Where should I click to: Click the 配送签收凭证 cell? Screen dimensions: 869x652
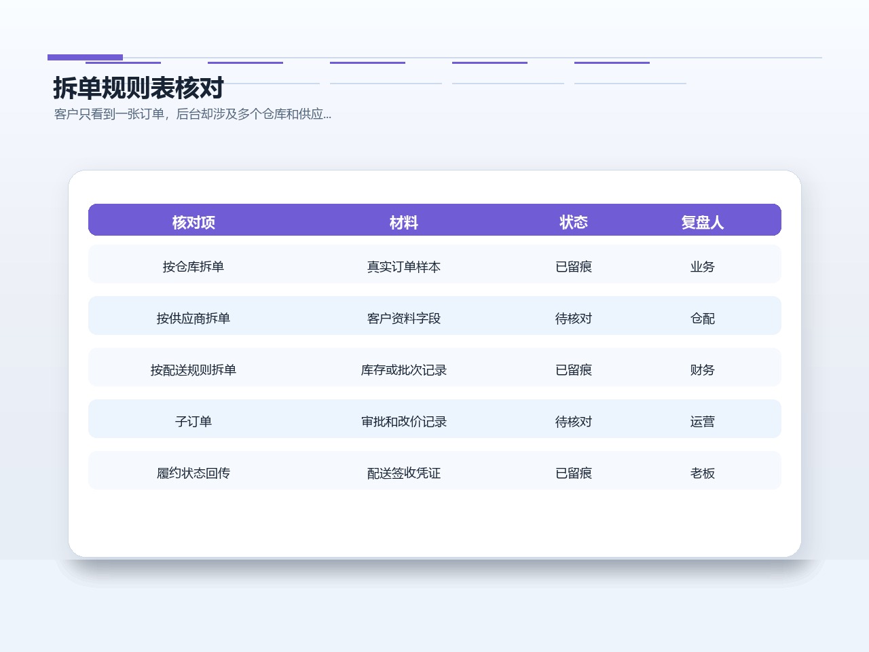[404, 473]
